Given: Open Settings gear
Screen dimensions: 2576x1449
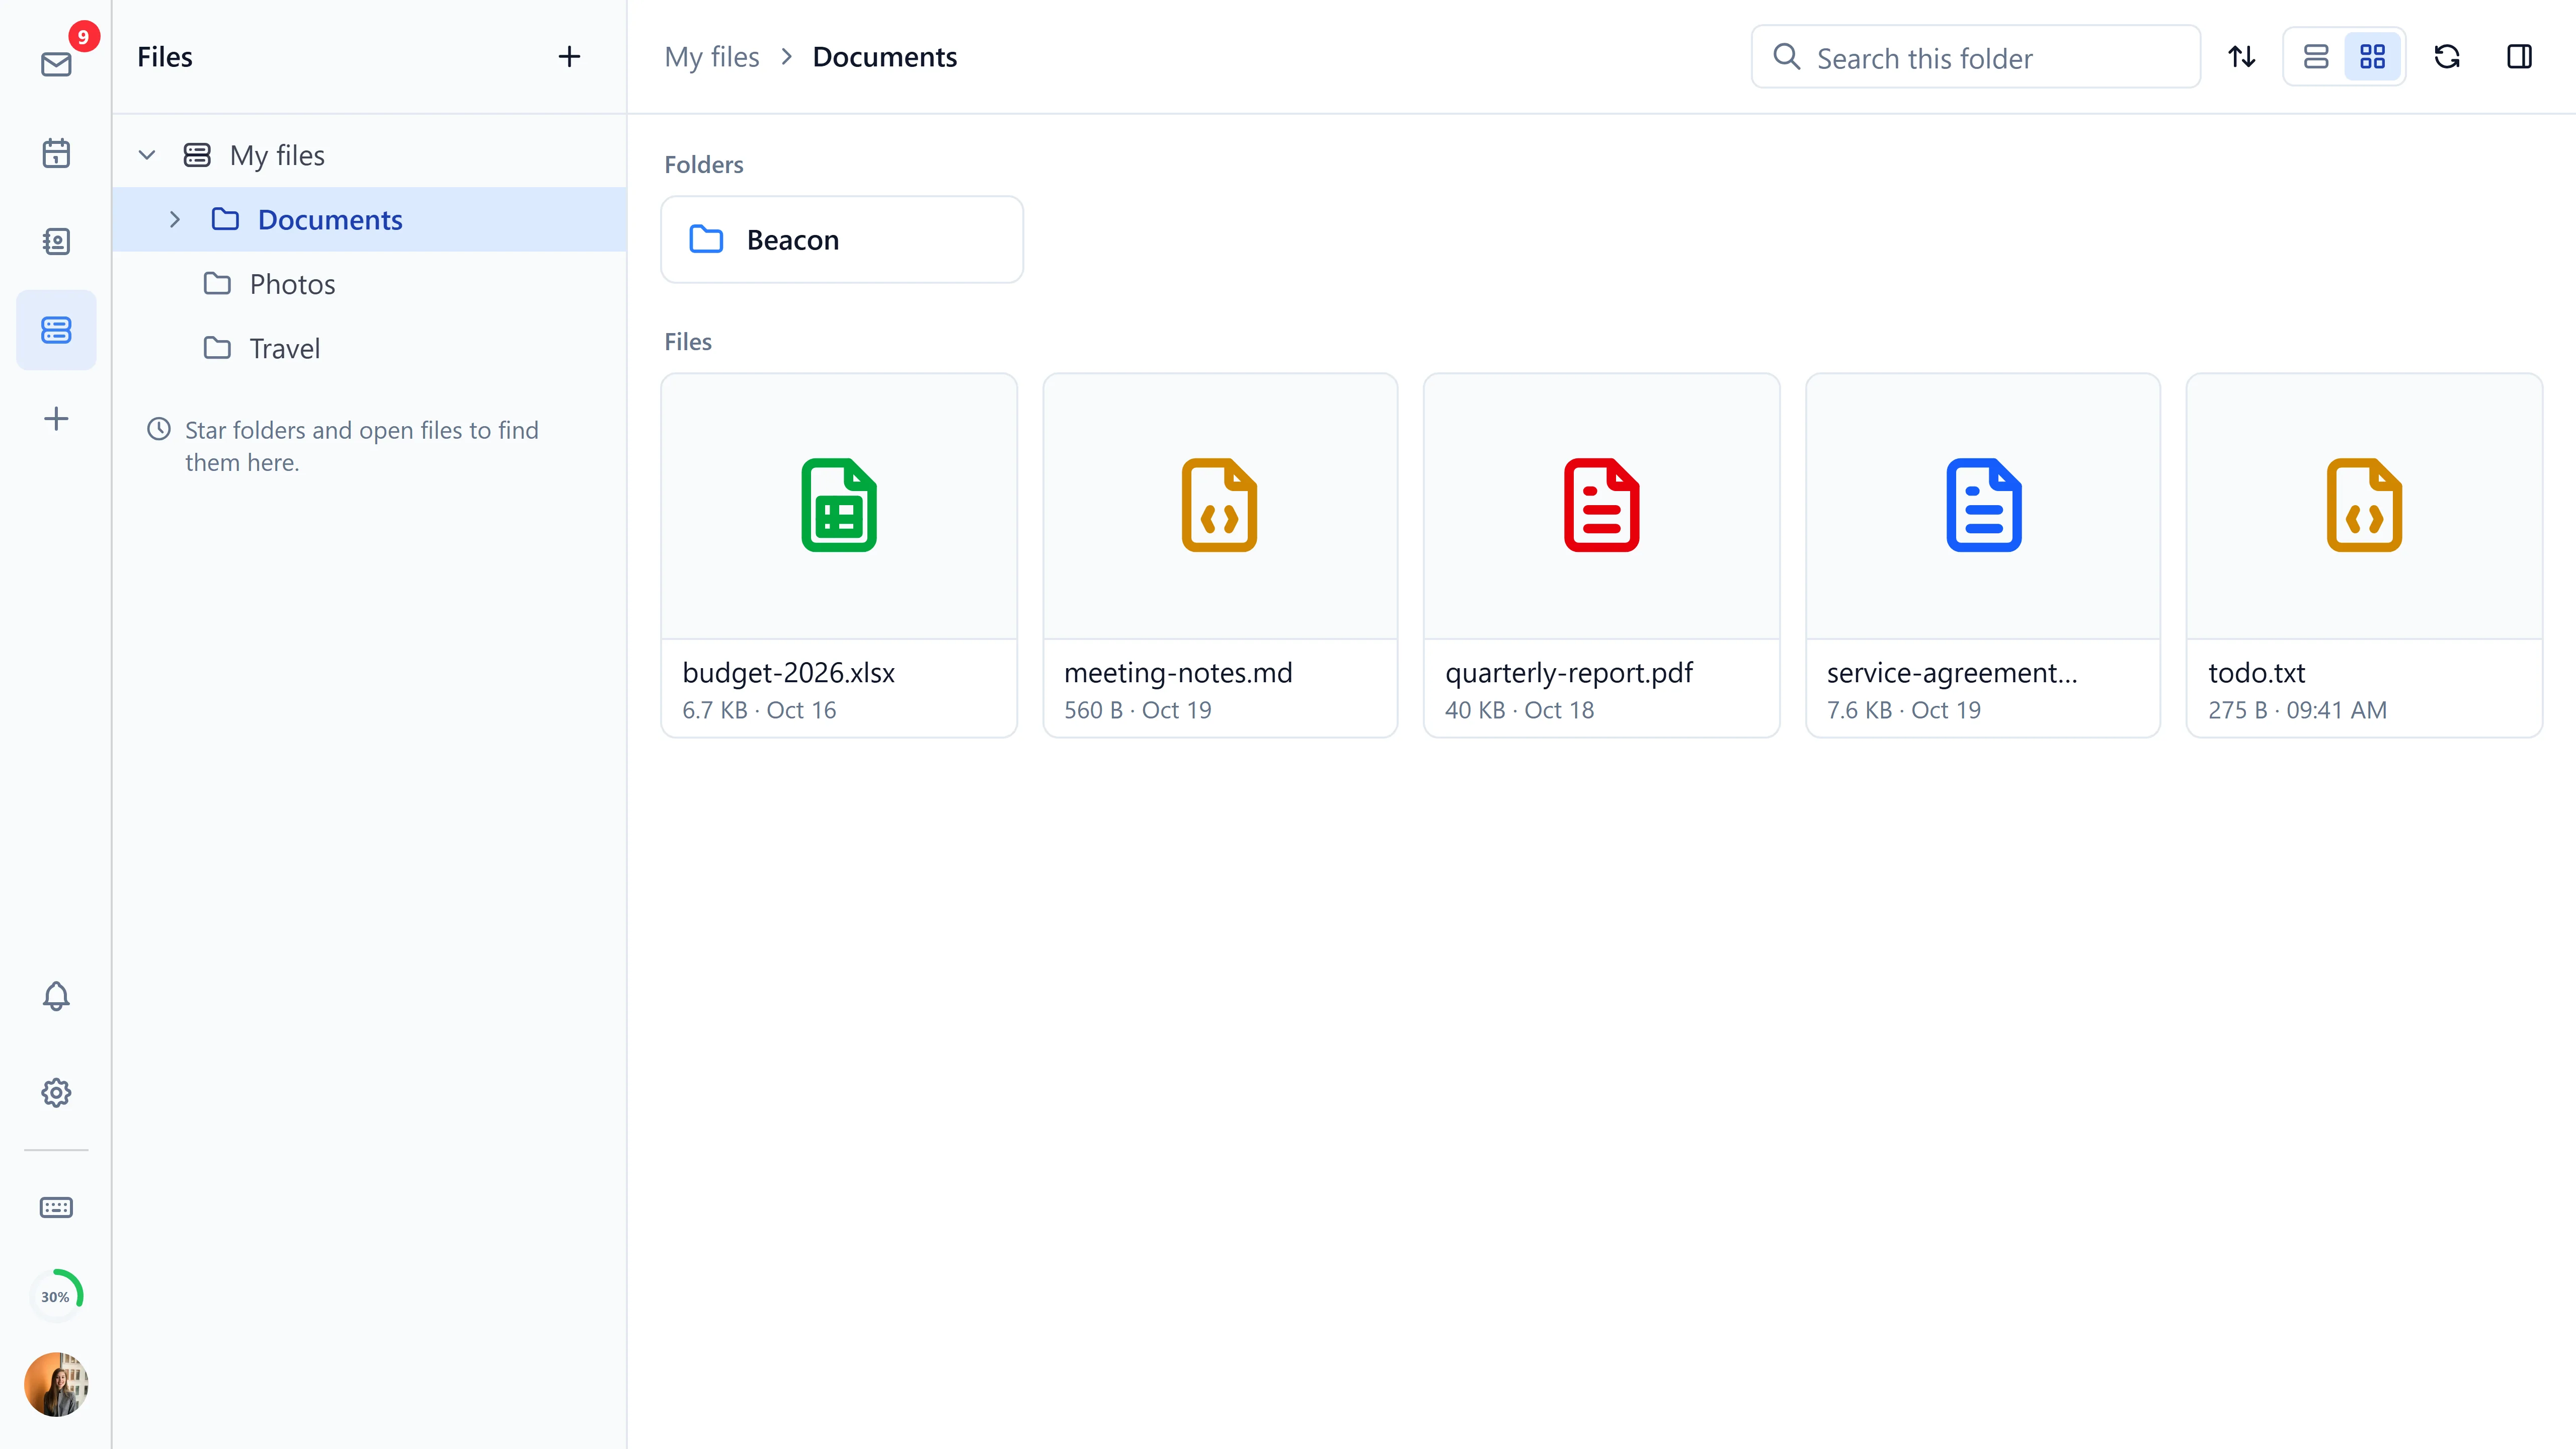Looking at the screenshot, I should (x=56, y=1092).
